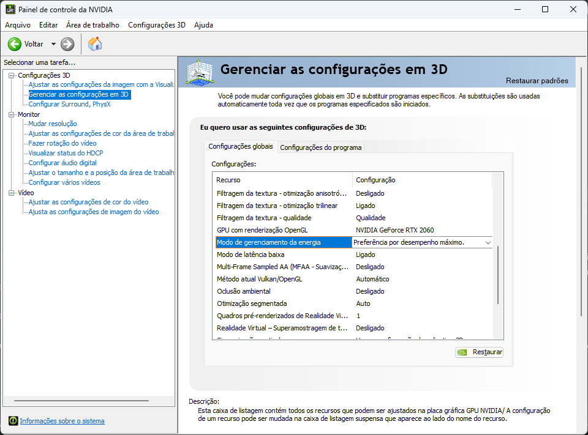Select Ajusta as configurações de imagem do vídeo
The height and width of the screenshot is (435, 588).
coord(94,212)
